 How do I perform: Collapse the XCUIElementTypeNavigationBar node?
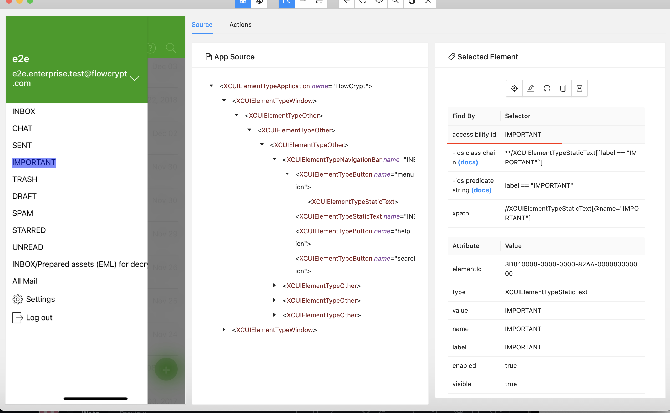(x=275, y=159)
